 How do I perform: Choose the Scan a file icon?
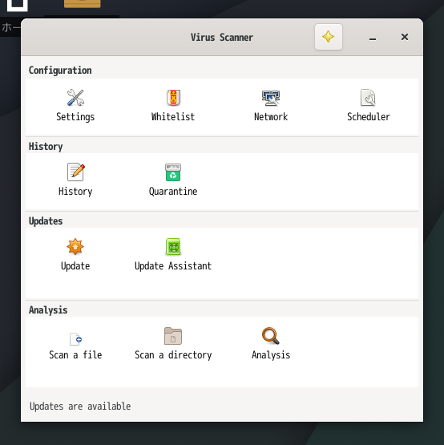point(75,339)
